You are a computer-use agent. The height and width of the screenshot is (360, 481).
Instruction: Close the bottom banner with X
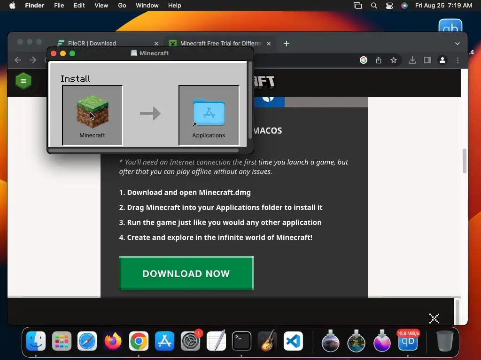tap(434, 318)
